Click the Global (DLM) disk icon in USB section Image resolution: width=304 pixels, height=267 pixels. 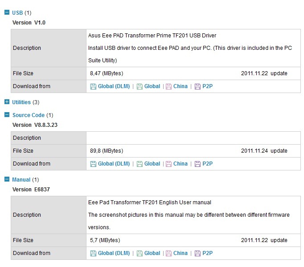[x=93, y=86]
